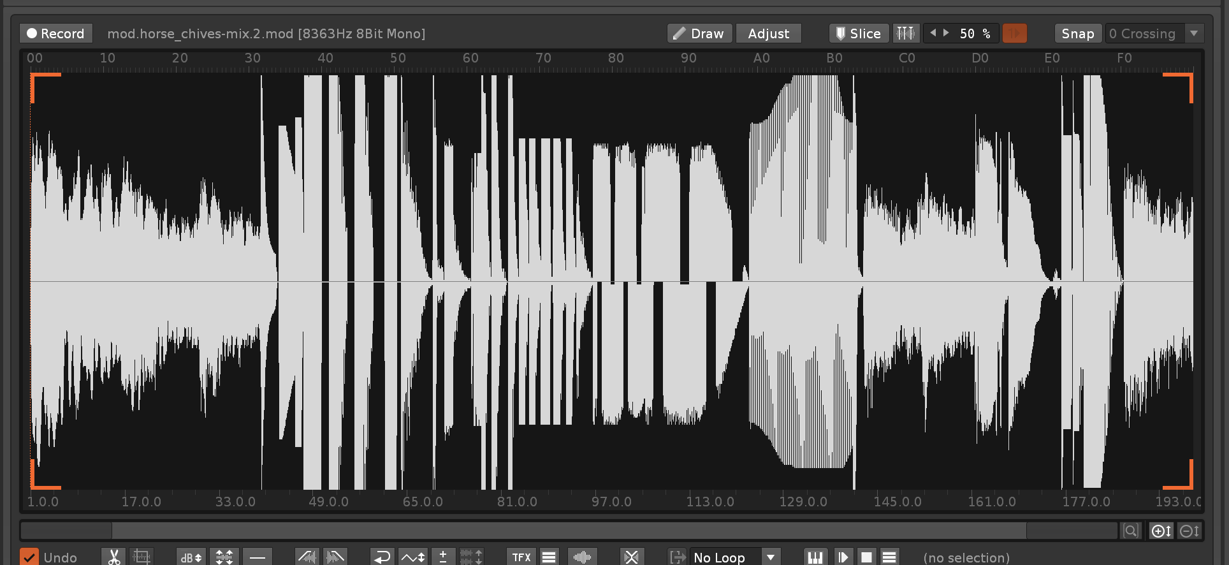Click the fade-in waveform icon
Viewport: 1229px width, 565px height.
coord(307,557)
